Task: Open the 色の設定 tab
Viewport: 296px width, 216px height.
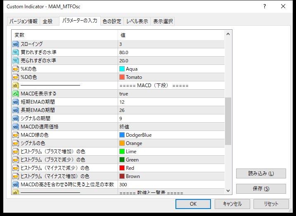Action: [x=112, y=21]
